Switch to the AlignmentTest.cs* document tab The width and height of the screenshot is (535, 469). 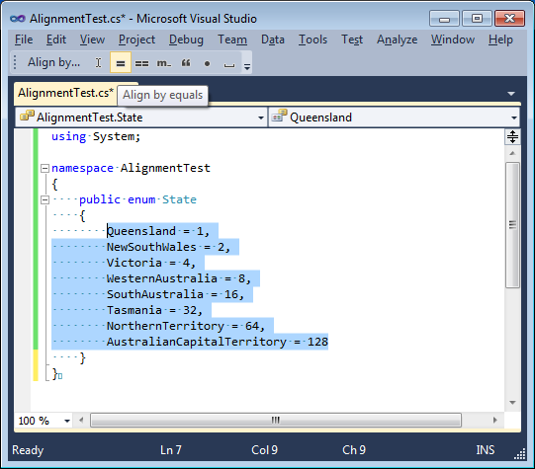(x=65, y=93)
